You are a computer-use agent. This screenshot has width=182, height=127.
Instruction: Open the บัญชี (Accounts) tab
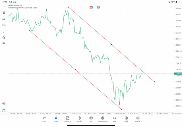[126, 119]
